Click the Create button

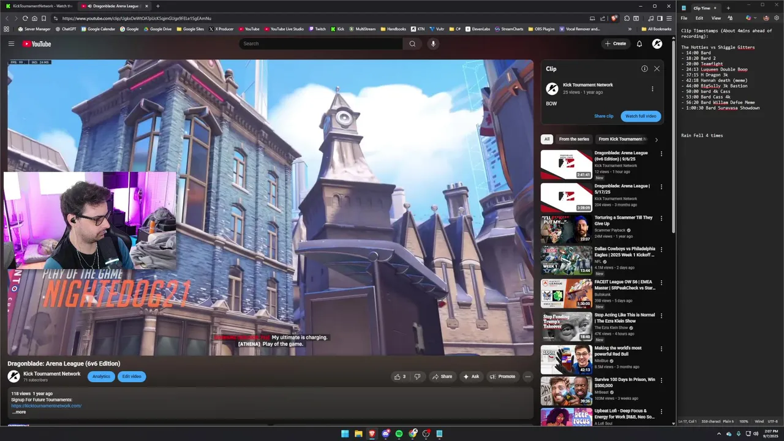[x=616, y=43]
